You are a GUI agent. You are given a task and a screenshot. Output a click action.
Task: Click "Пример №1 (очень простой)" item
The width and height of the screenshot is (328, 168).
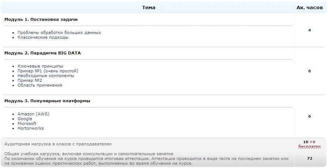[48, 71]
